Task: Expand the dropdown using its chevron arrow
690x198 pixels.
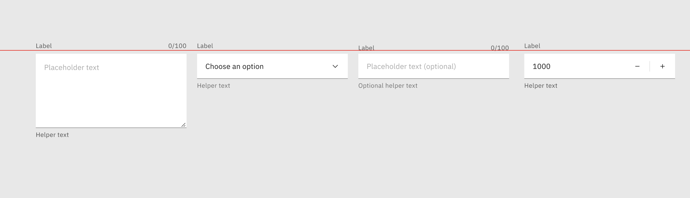Action: click(x=335, y=66)
